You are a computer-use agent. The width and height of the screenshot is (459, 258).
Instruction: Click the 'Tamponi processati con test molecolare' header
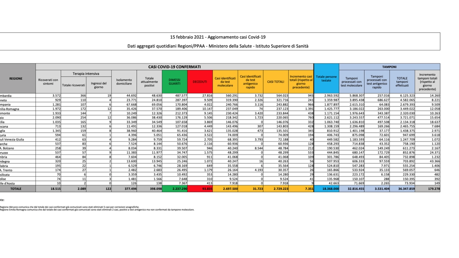[x=352, y=82]
